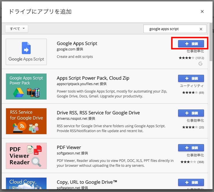
Task: Click the Power Pack description text
Action: (x=112, y=94)
